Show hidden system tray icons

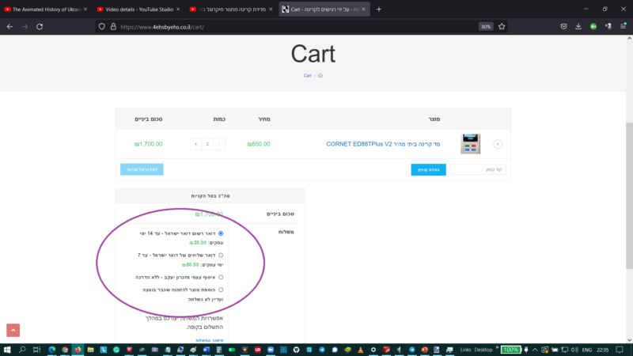tap(535, 350)
